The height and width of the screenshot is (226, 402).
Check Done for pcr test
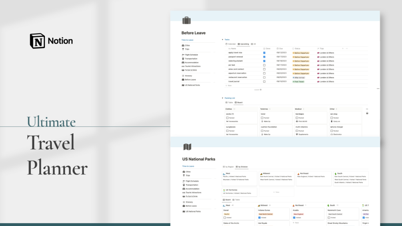264,65
